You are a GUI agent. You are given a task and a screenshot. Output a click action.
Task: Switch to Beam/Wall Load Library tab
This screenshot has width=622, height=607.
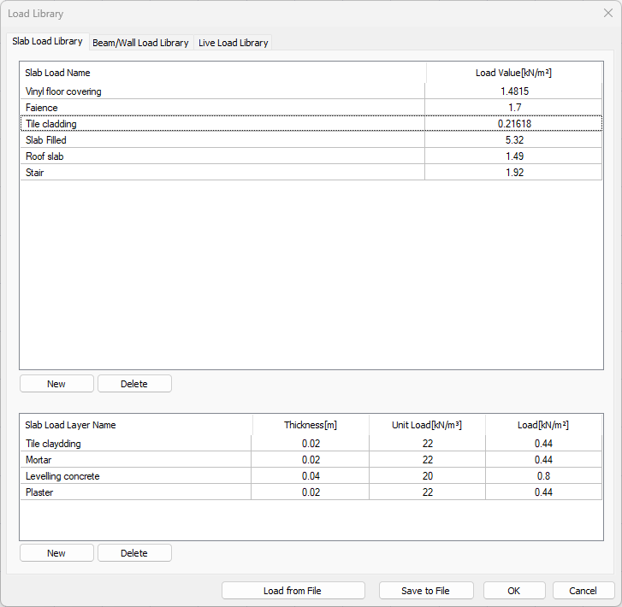tap(140, 43)
